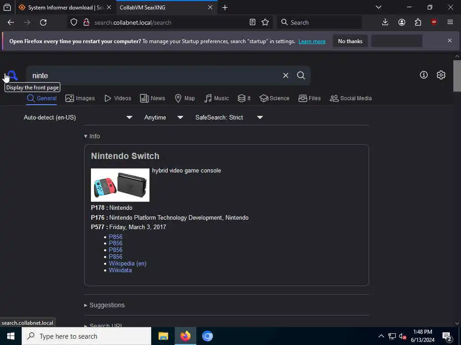List all tabs dropdown arrow
The height and width of the screenshot is (345, 461).
379,7
